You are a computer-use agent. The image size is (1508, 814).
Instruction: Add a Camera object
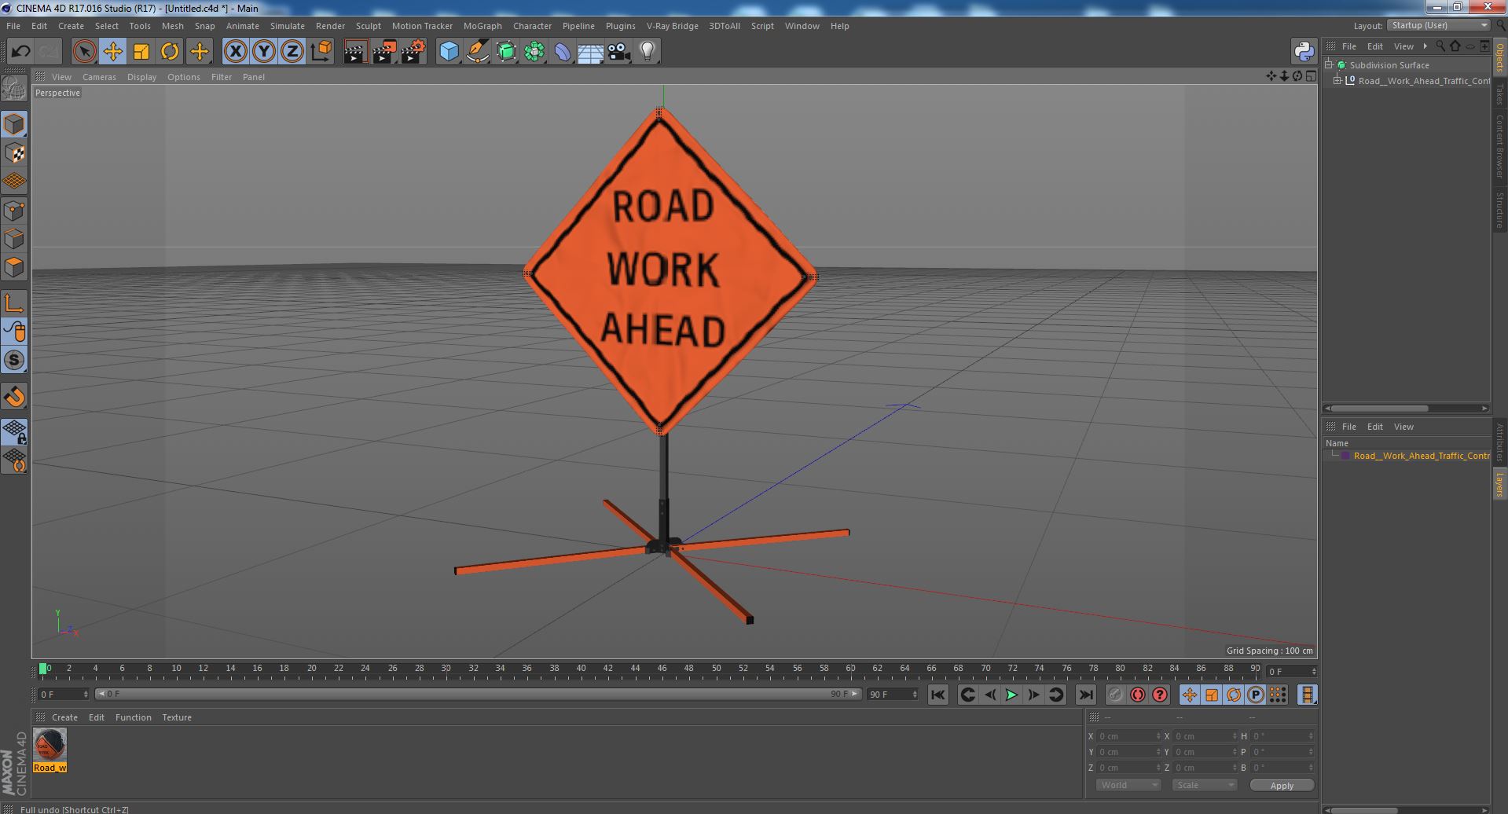(x=618, y=52)
